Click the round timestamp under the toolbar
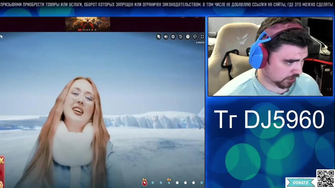Screen dimensions: 335x188 point(200,43)
